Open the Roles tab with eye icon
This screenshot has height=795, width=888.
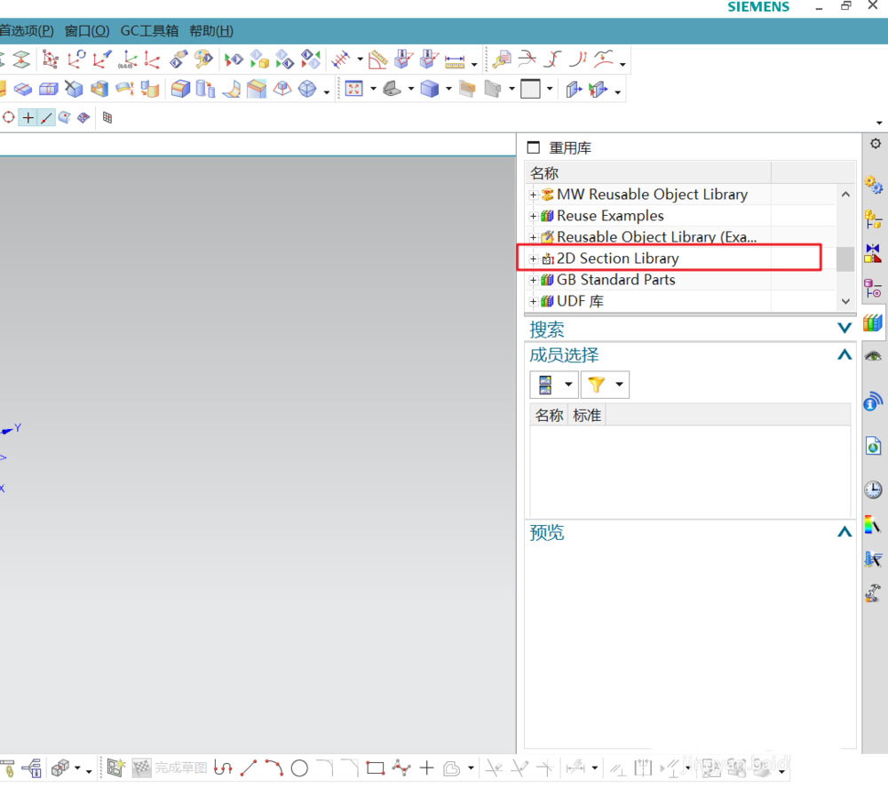point(873,356)
